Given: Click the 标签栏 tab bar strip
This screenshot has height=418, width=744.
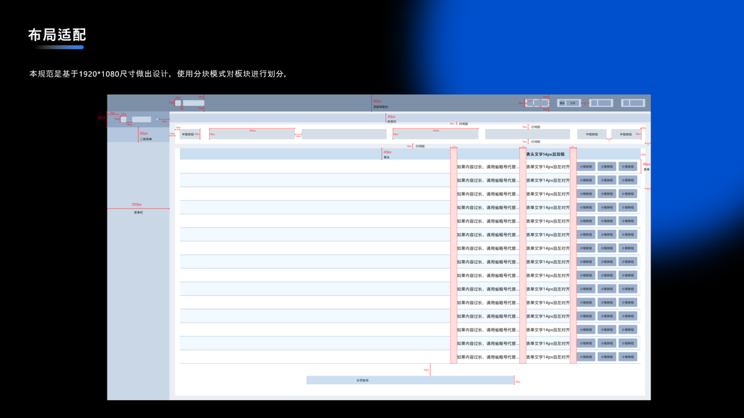Looking at the screenshot, I should 410,118.
